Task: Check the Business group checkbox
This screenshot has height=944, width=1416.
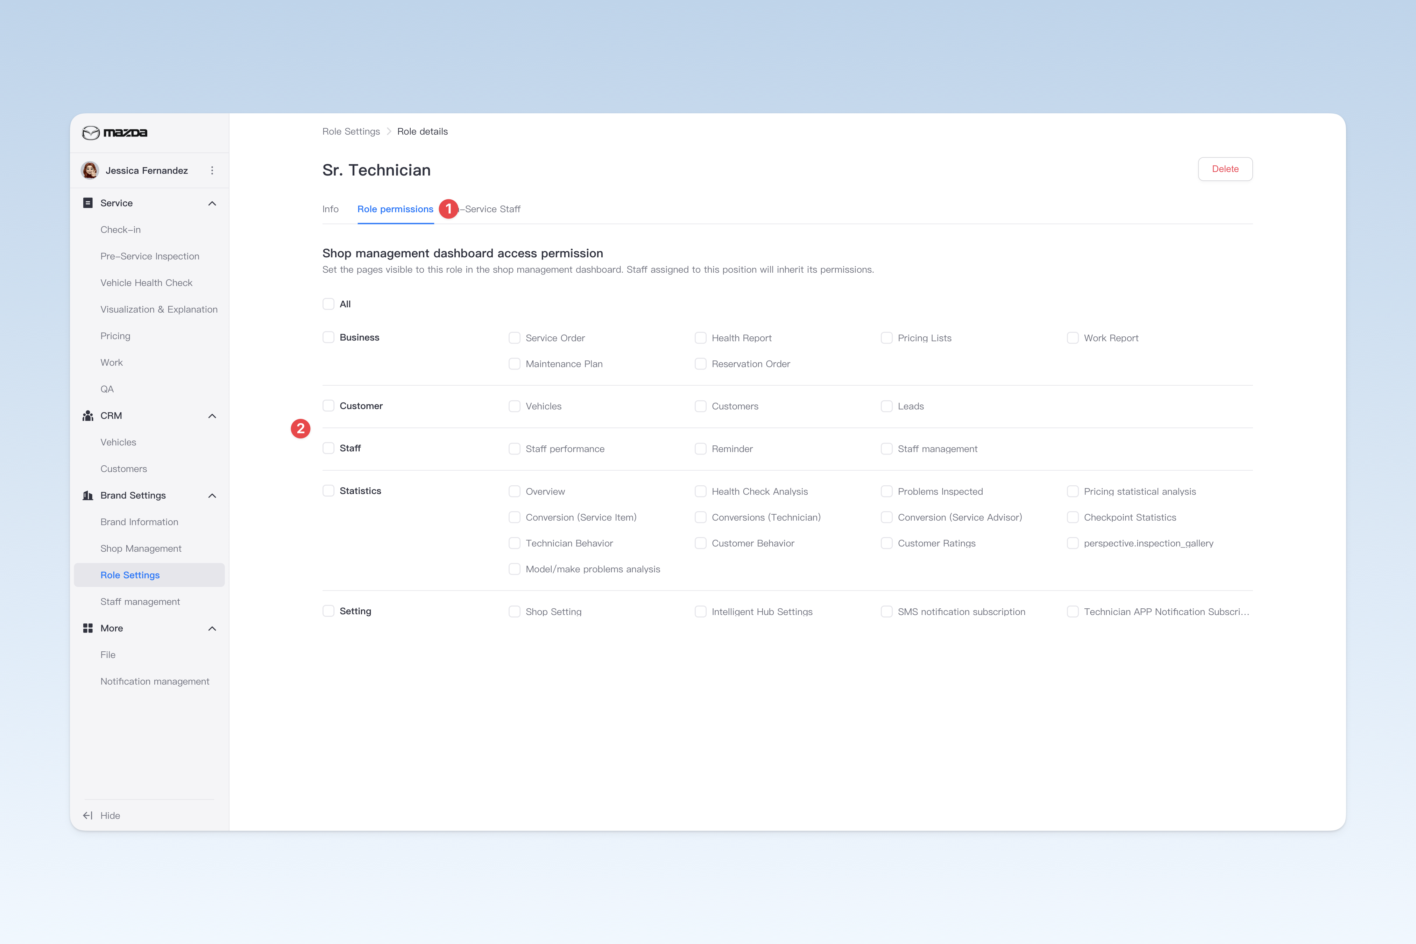Action: [328, 337]
